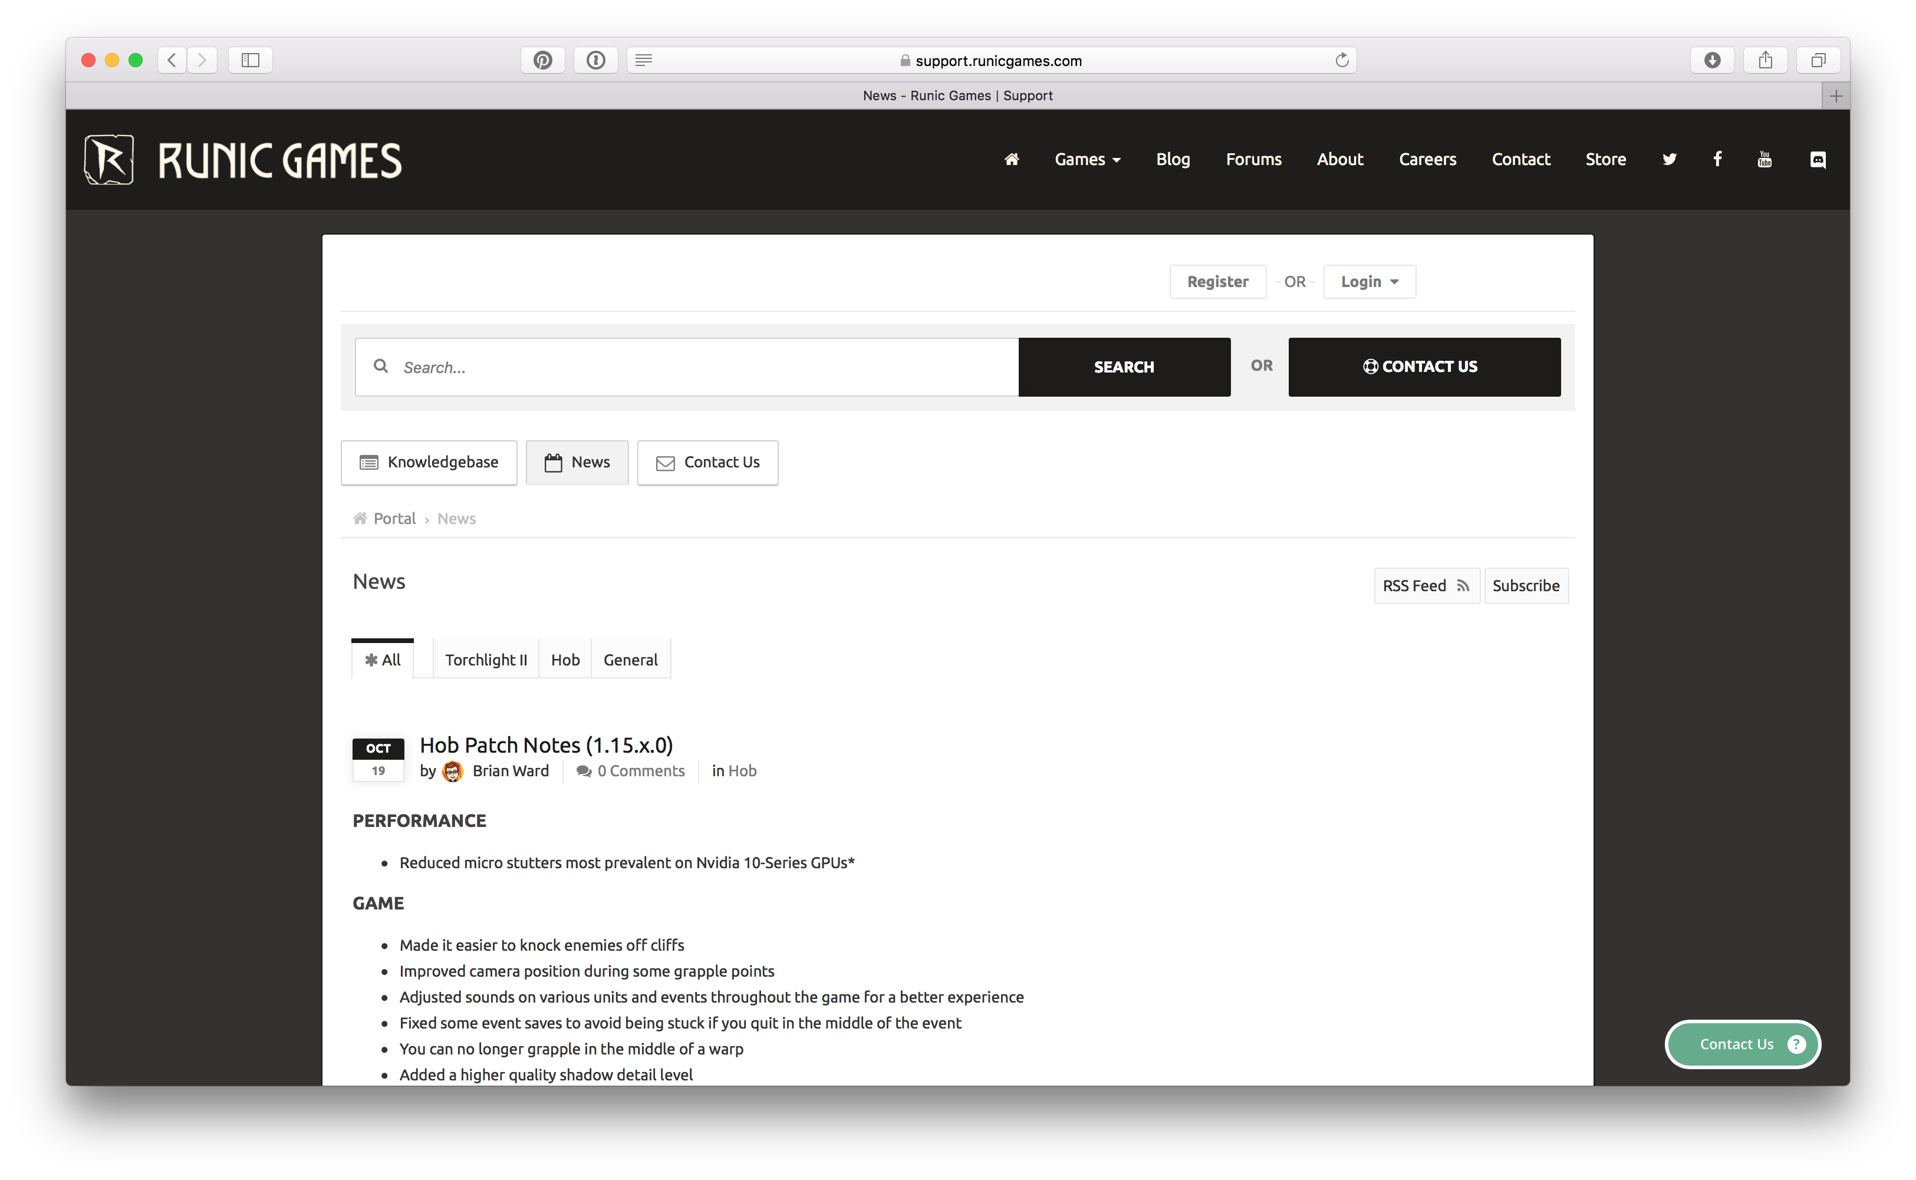This screenshot has width=1916, height=1180.
Task: Click the Twitter icon in header
Action: click(1668, 159)
